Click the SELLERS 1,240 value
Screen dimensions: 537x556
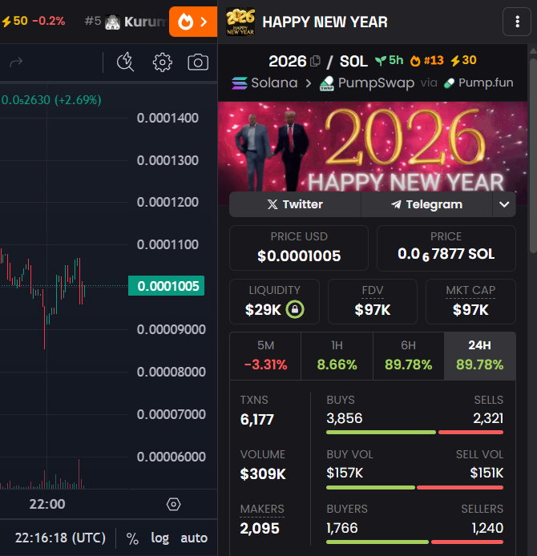coord(487,528)
